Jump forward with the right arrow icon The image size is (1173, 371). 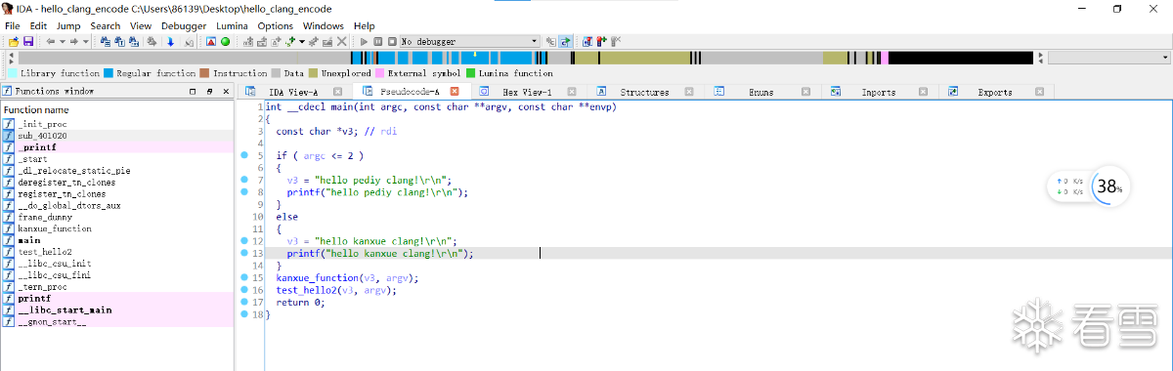(x=73, y=42)
